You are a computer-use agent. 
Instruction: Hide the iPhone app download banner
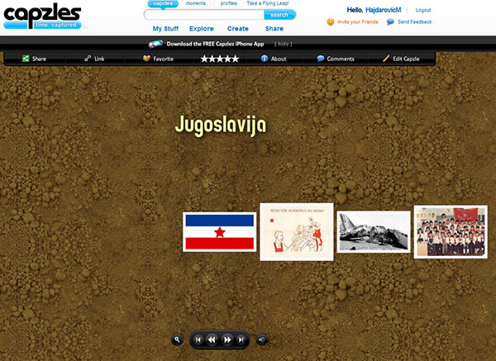click(x=284, y=44)
